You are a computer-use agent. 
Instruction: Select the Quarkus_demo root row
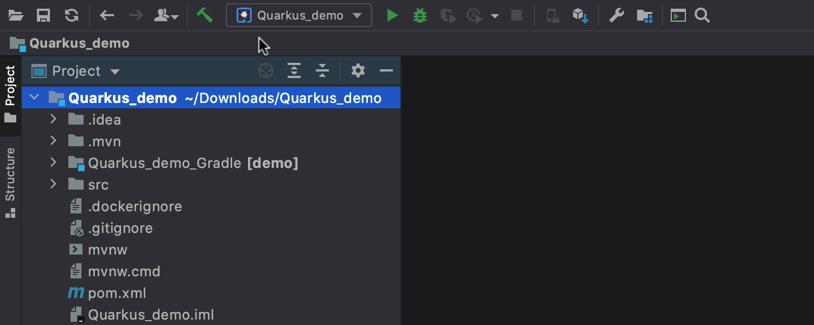[x=211, y=98]
